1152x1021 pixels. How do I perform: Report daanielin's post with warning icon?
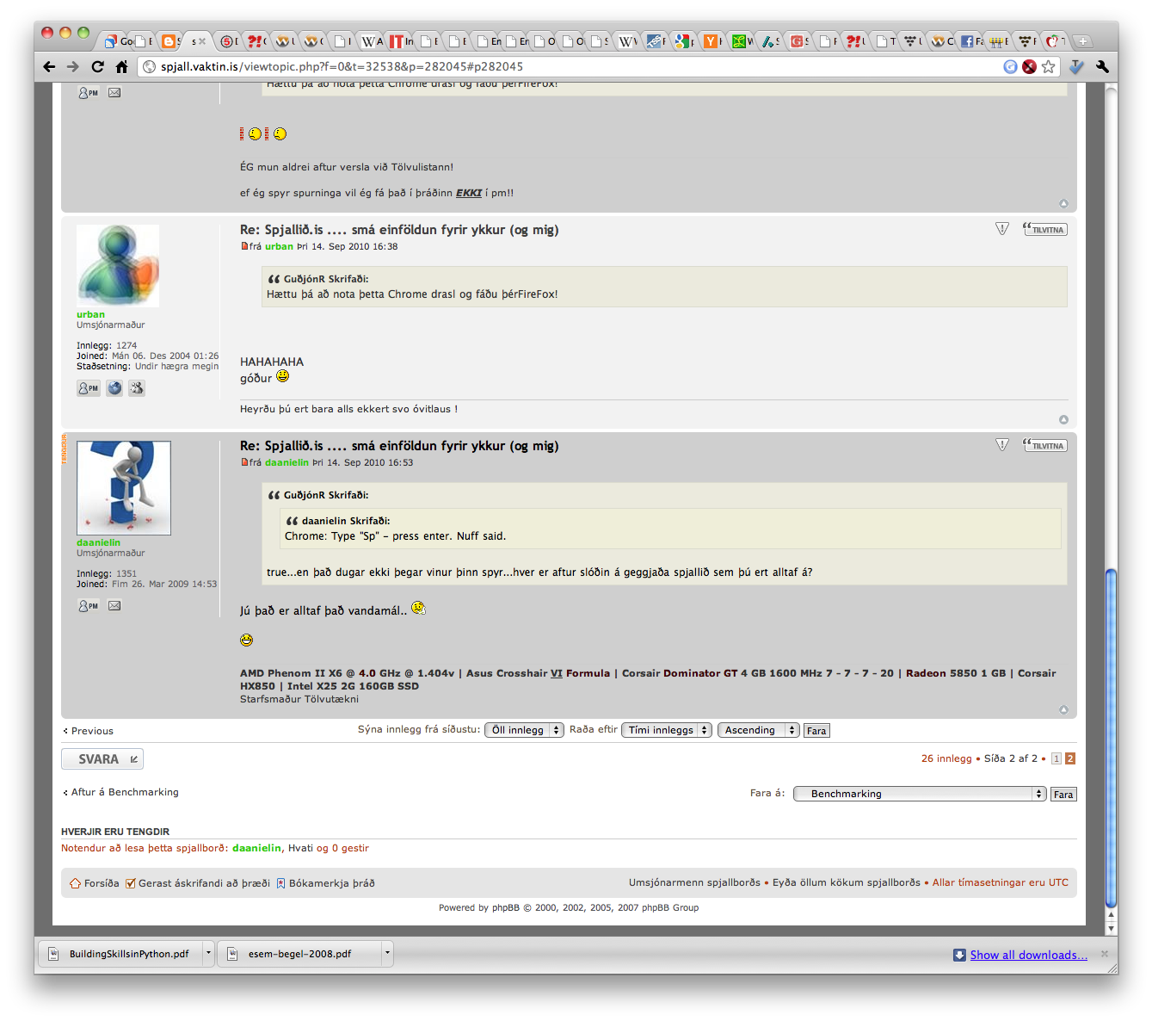click(x=1001, y=445)
